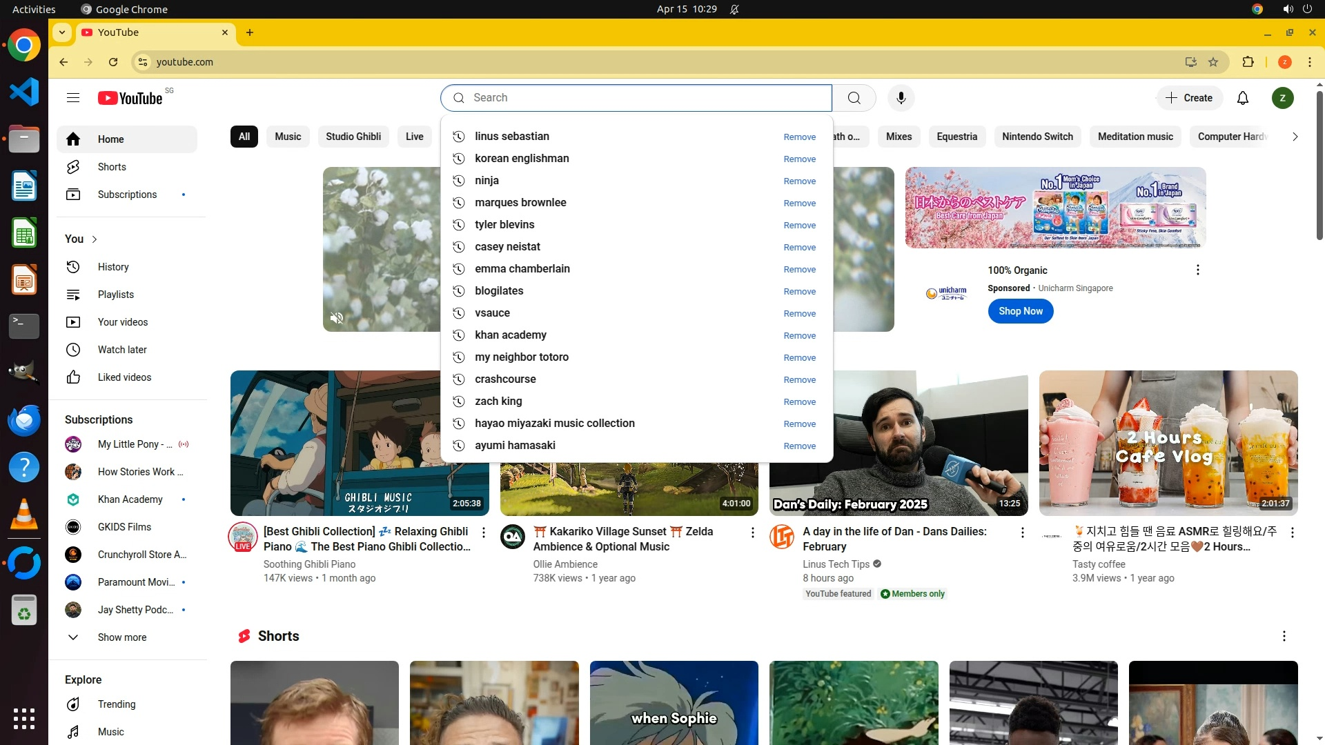Open Watch later in sidebar
1325x745 pixels.
click(122, 350)
